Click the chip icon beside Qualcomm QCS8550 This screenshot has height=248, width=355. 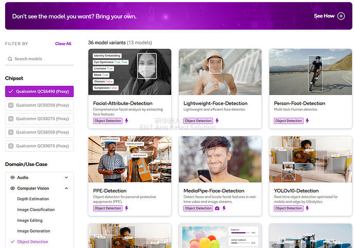click(x=11, y=132)
